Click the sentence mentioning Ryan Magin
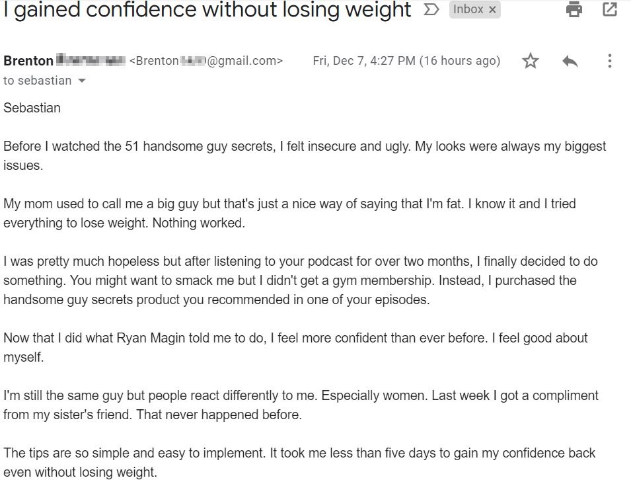The width and height of the screenshot is (631, 480). (x=245, y=337)
